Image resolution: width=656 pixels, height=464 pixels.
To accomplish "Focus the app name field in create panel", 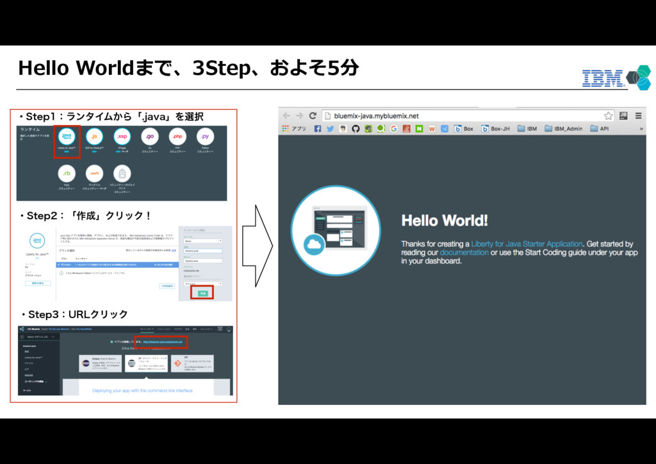I will pos(203,251).
